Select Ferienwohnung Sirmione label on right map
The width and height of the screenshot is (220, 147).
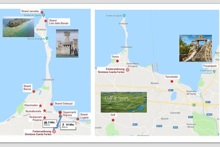(x=111, y=71)
